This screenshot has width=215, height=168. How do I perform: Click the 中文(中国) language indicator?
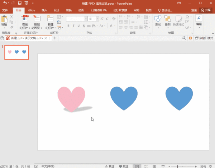pyautogui.click(x=48, y=166)
